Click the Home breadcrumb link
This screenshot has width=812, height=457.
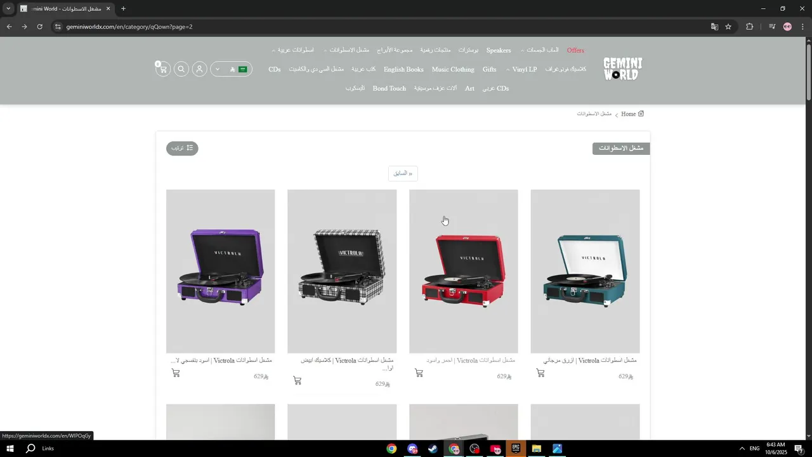point(628,114)
